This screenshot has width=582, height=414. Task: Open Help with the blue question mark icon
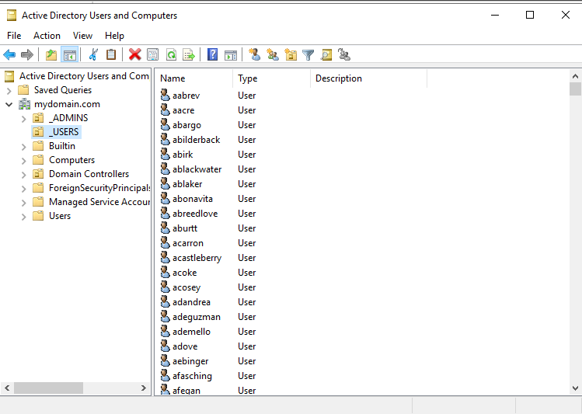point(212,54)
